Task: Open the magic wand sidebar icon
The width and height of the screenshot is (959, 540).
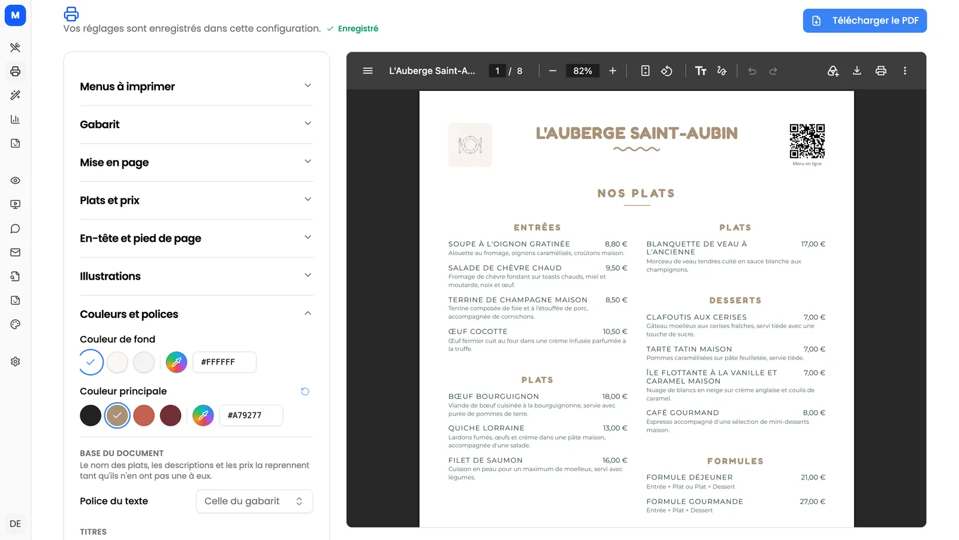Action: [x=16, y=95]
